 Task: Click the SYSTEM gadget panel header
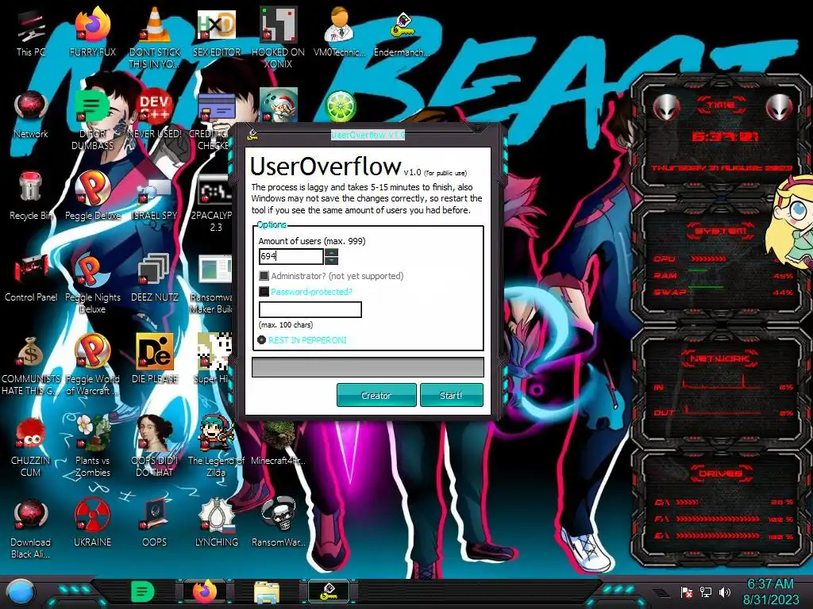click(721, 231)
